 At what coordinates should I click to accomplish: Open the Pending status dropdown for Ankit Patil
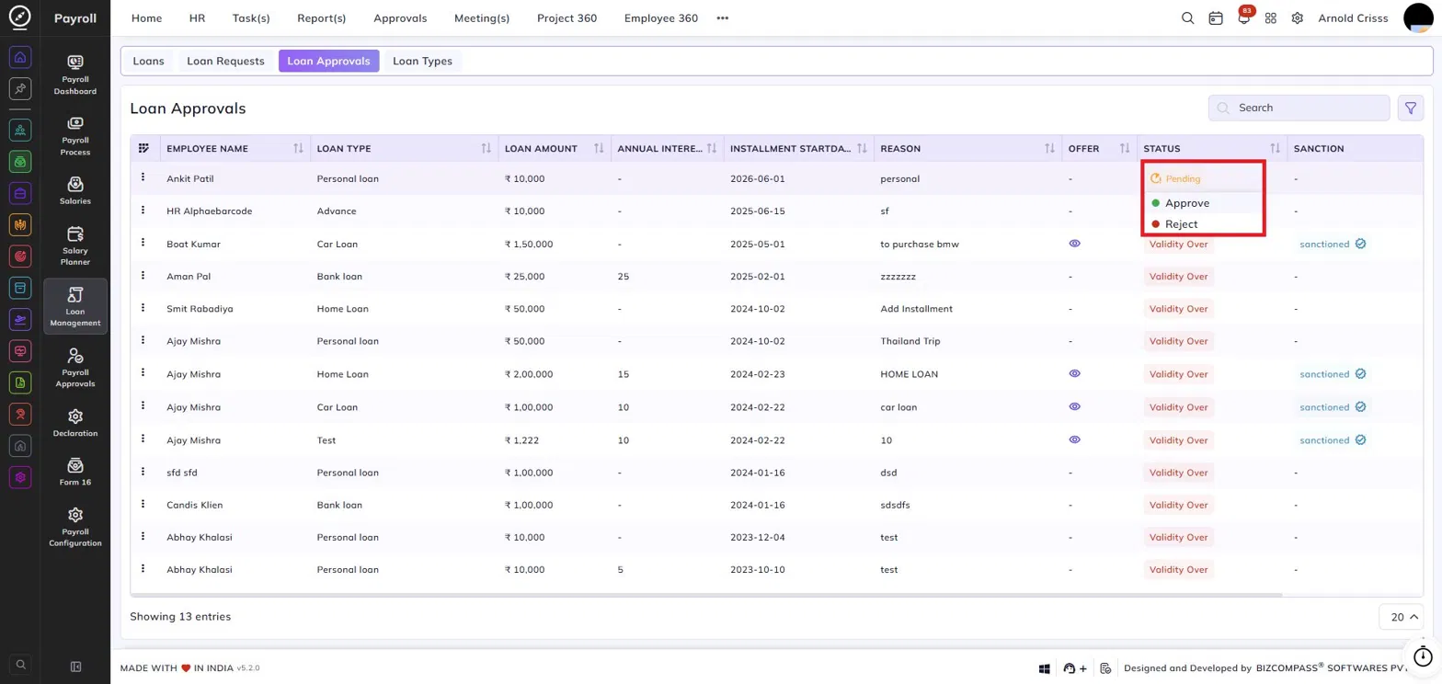click(1175, 178)
